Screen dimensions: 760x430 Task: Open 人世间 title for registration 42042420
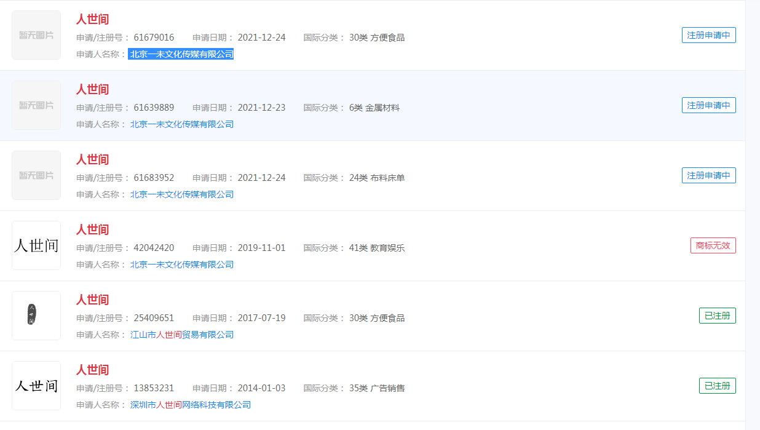click(x=92, y=229)
